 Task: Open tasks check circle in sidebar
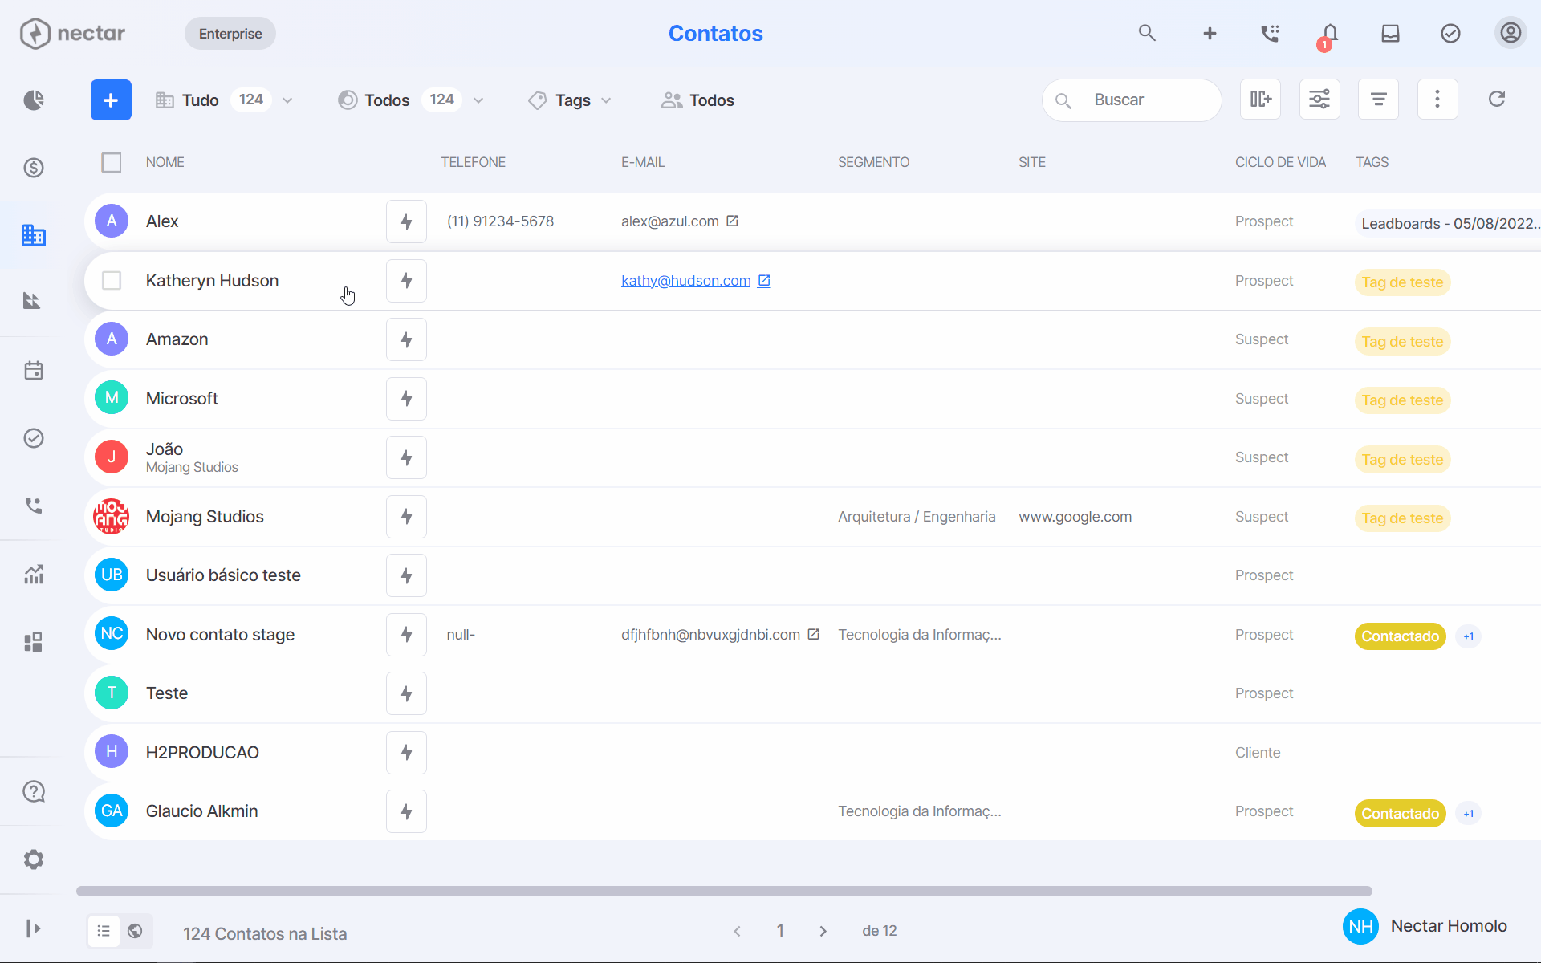pos(33,437)
